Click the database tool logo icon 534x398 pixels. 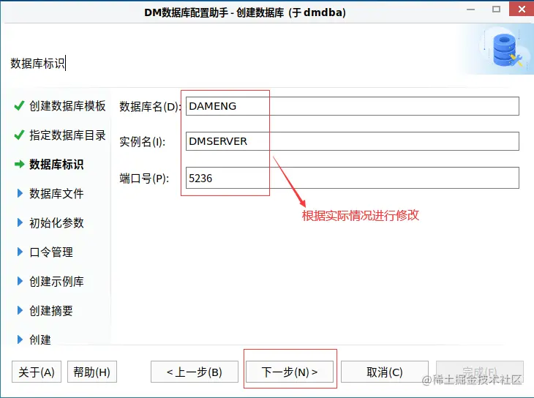[x=507, y=51]
